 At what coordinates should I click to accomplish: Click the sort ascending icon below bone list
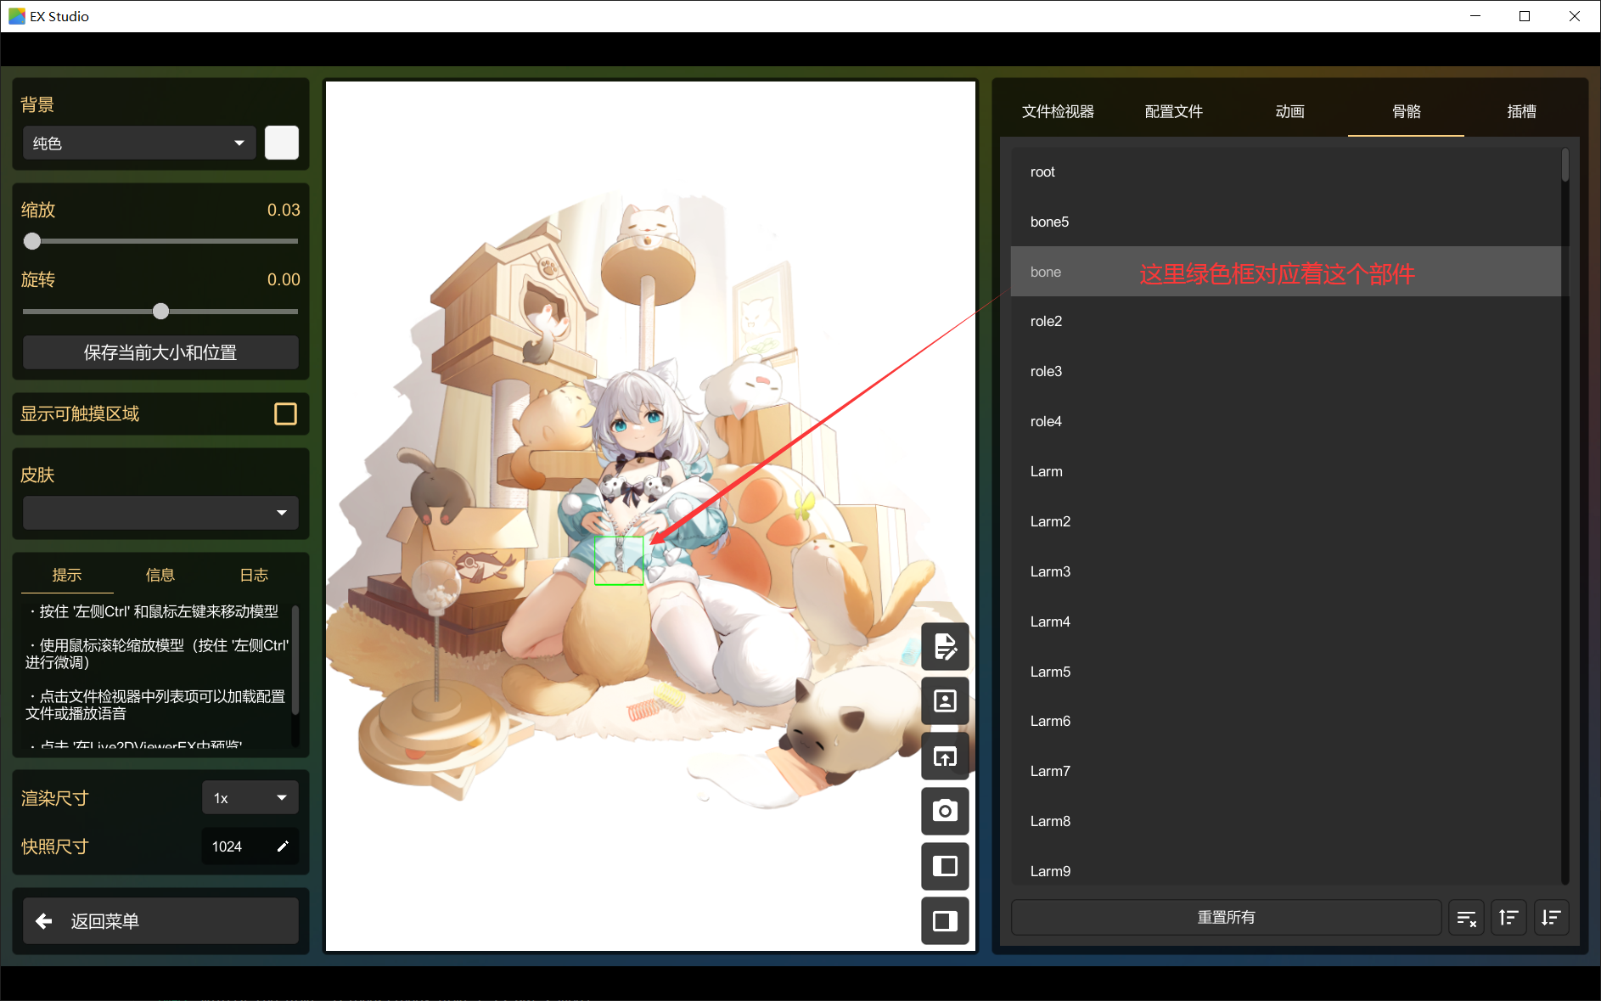1508,917
